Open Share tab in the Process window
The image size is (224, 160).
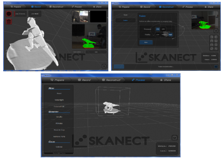point(165,80)
